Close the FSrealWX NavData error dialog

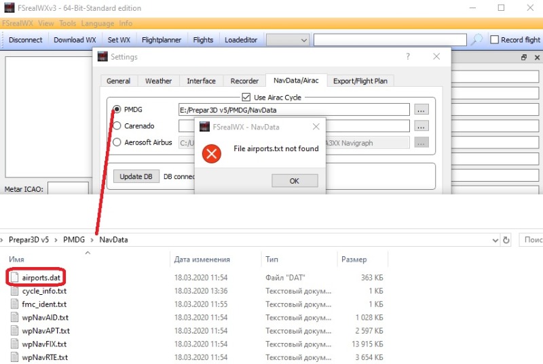pyautogui.click(x=316, y=127)
